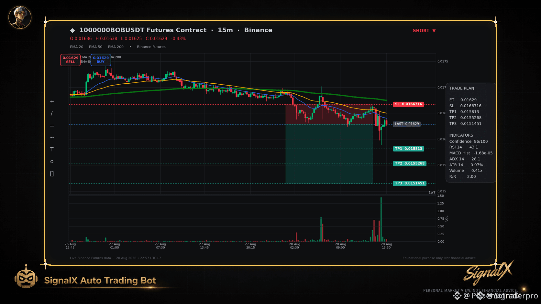The width and height of the screenshot is (541, 304).
Task: Click the 0.0175 price axis label
Action: coord(443,61)
